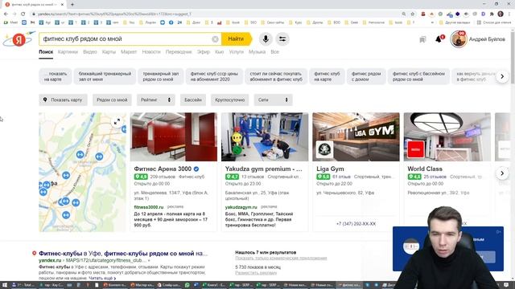This screenshot has height=289, width=515.
Task: Expand the map to fullscreen
Action: pos(117,122)
